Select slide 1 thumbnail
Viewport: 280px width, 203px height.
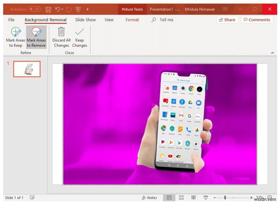(x=27, y=69)
